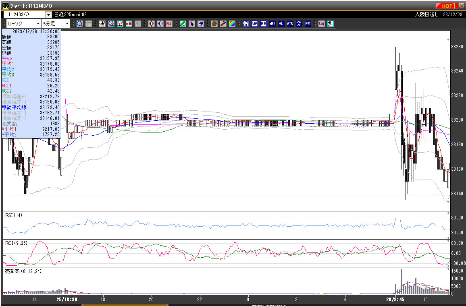Open chart settings with brown gear icon
This screenshot has width=466, height=306.
(214, 24)
